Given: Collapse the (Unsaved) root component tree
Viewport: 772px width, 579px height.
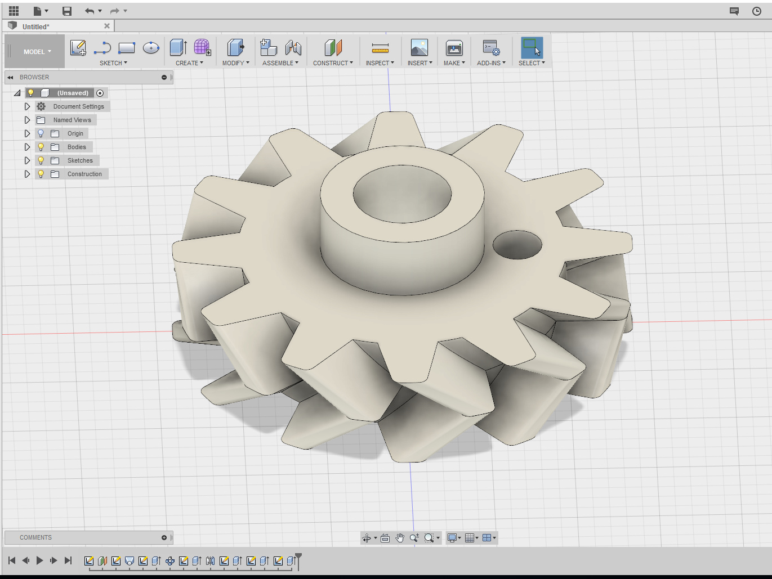Looking at the screenshot, I should click(x=17, y=93).
